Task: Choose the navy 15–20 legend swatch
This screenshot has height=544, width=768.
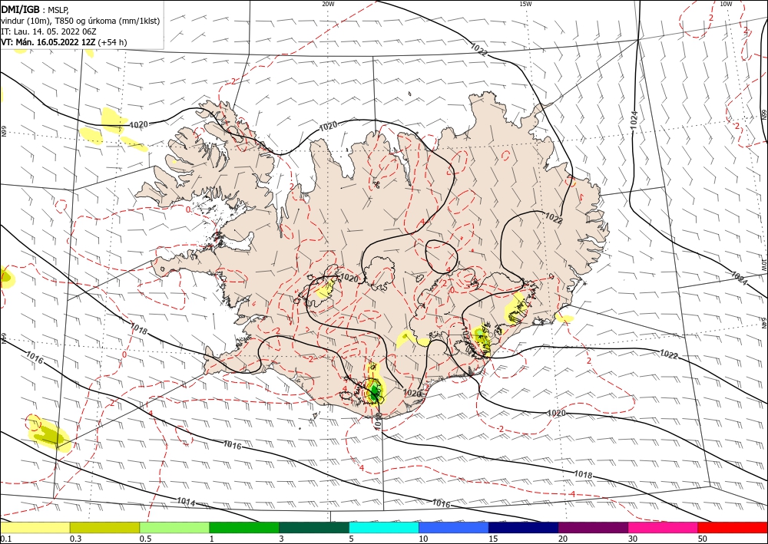Action: [524, 527]
